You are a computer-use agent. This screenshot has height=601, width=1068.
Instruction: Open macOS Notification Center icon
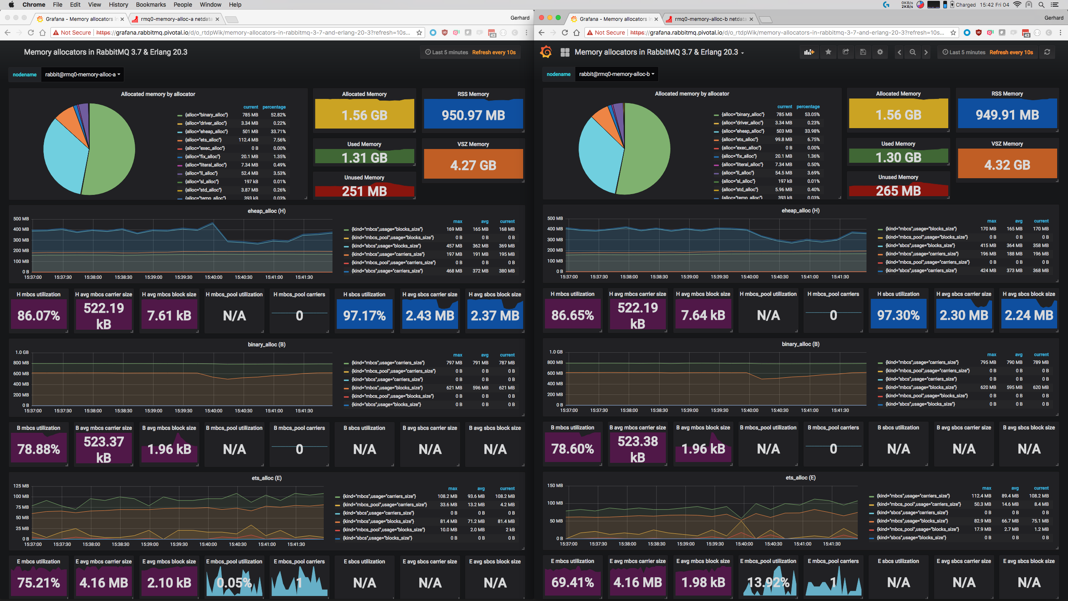point(1054,5)
